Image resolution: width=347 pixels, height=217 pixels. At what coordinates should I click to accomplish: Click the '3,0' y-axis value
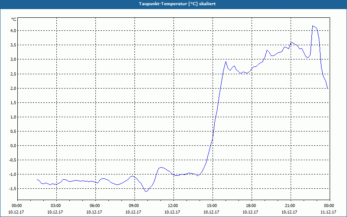pos(13,59)
